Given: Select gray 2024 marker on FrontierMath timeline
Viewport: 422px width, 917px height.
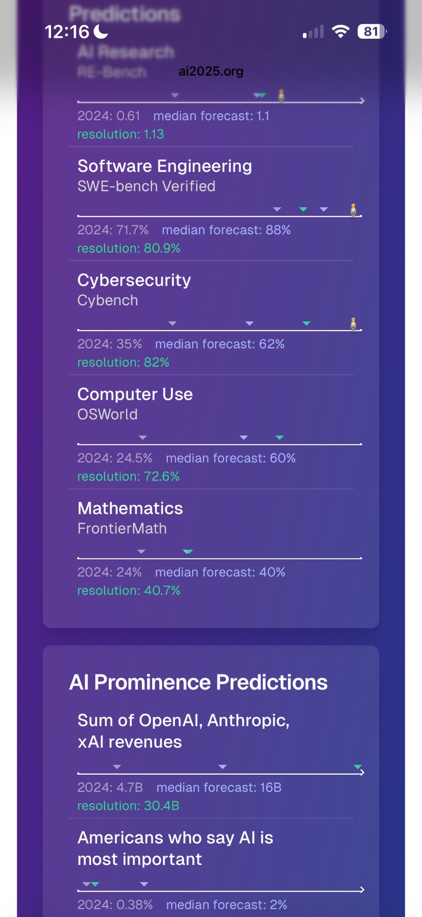Looking at the screenshot, I should point(141,552).
